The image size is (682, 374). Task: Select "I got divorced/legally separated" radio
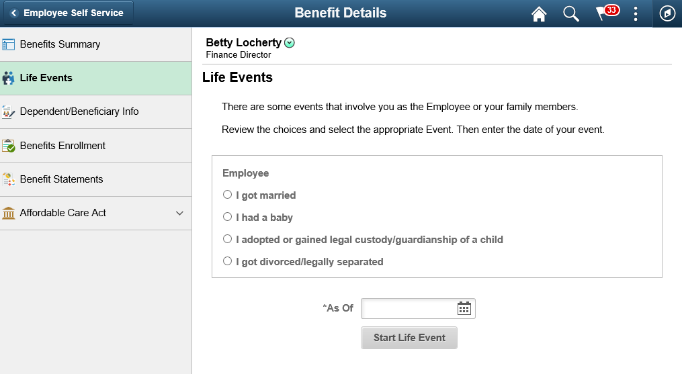pyautogui.click(x=228, y=261)
